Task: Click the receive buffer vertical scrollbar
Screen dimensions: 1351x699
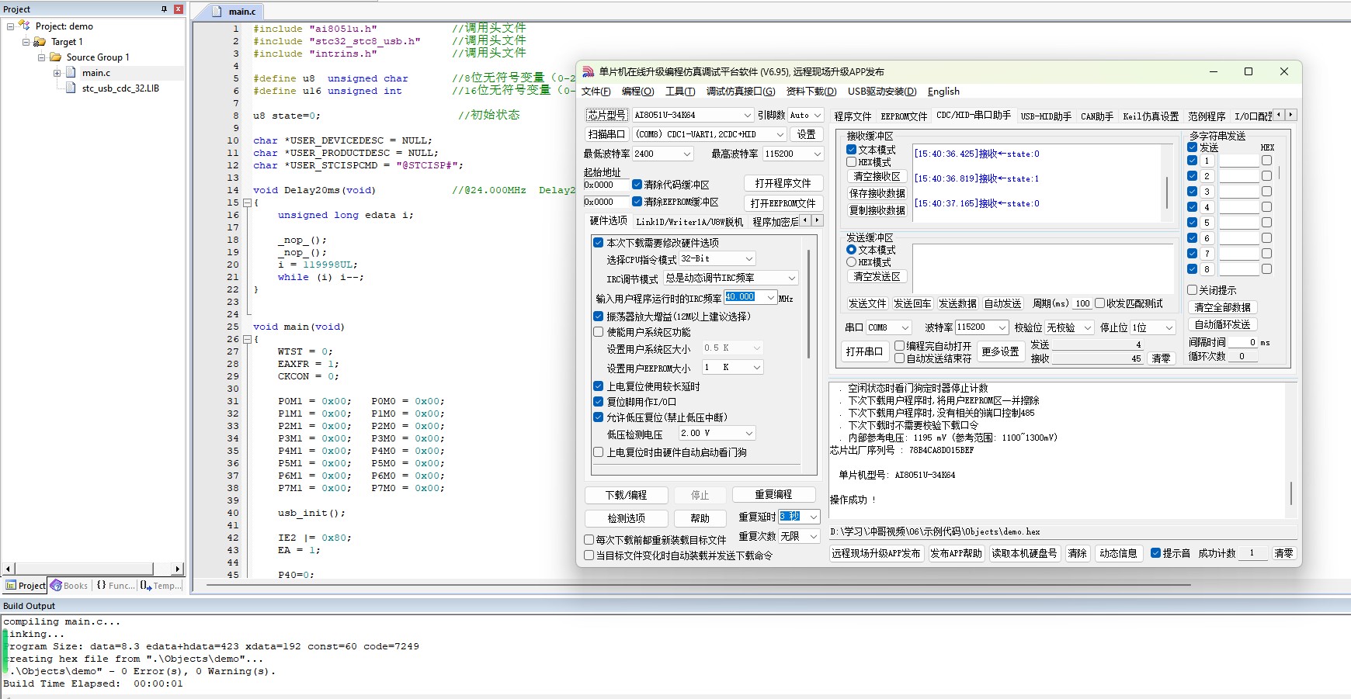Action: 1167,192
